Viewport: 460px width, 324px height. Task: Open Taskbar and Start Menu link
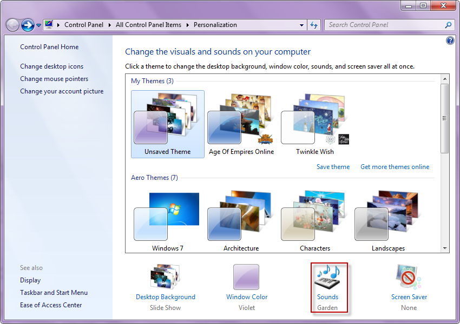pos(54,293)
